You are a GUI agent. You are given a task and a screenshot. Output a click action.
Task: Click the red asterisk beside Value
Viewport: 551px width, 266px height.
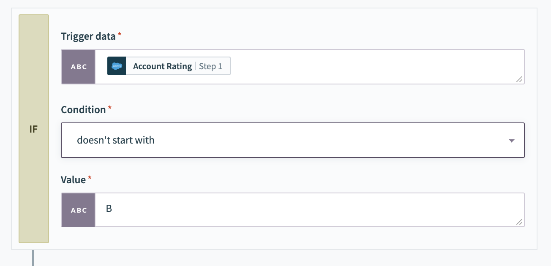tap(90, 179)
